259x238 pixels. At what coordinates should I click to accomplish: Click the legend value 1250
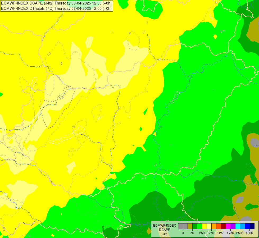coord(221,233)
